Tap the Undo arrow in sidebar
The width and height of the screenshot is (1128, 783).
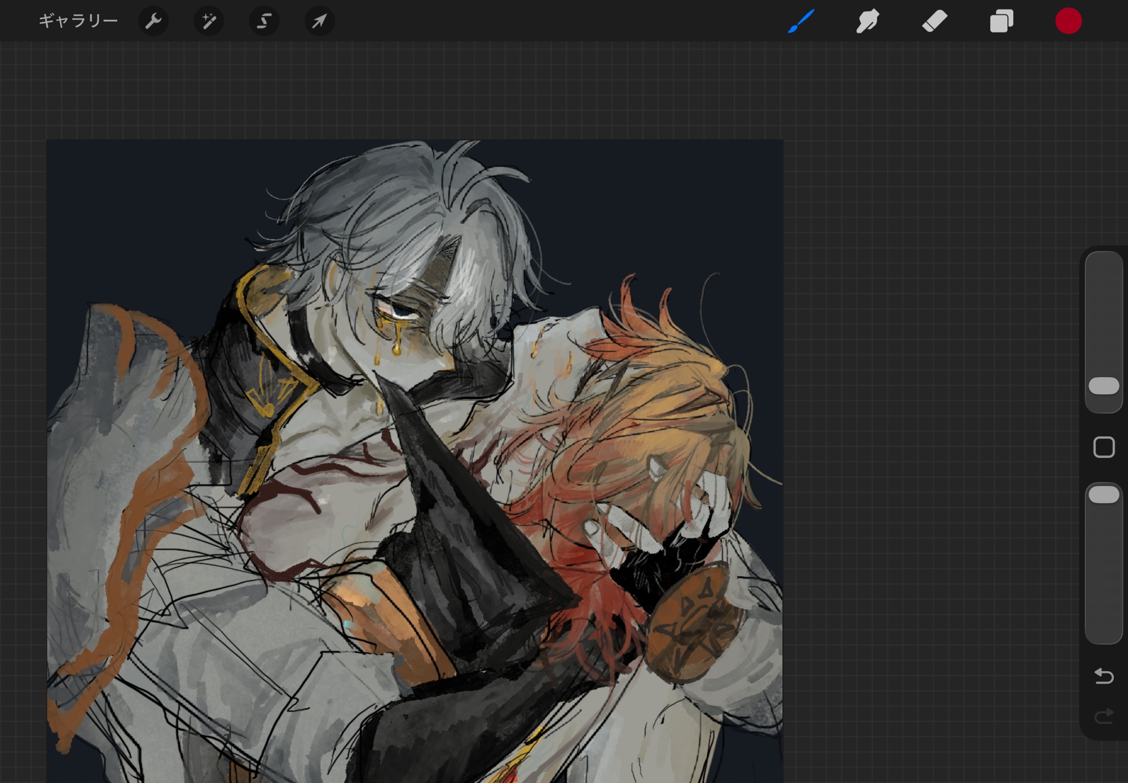1104,675
